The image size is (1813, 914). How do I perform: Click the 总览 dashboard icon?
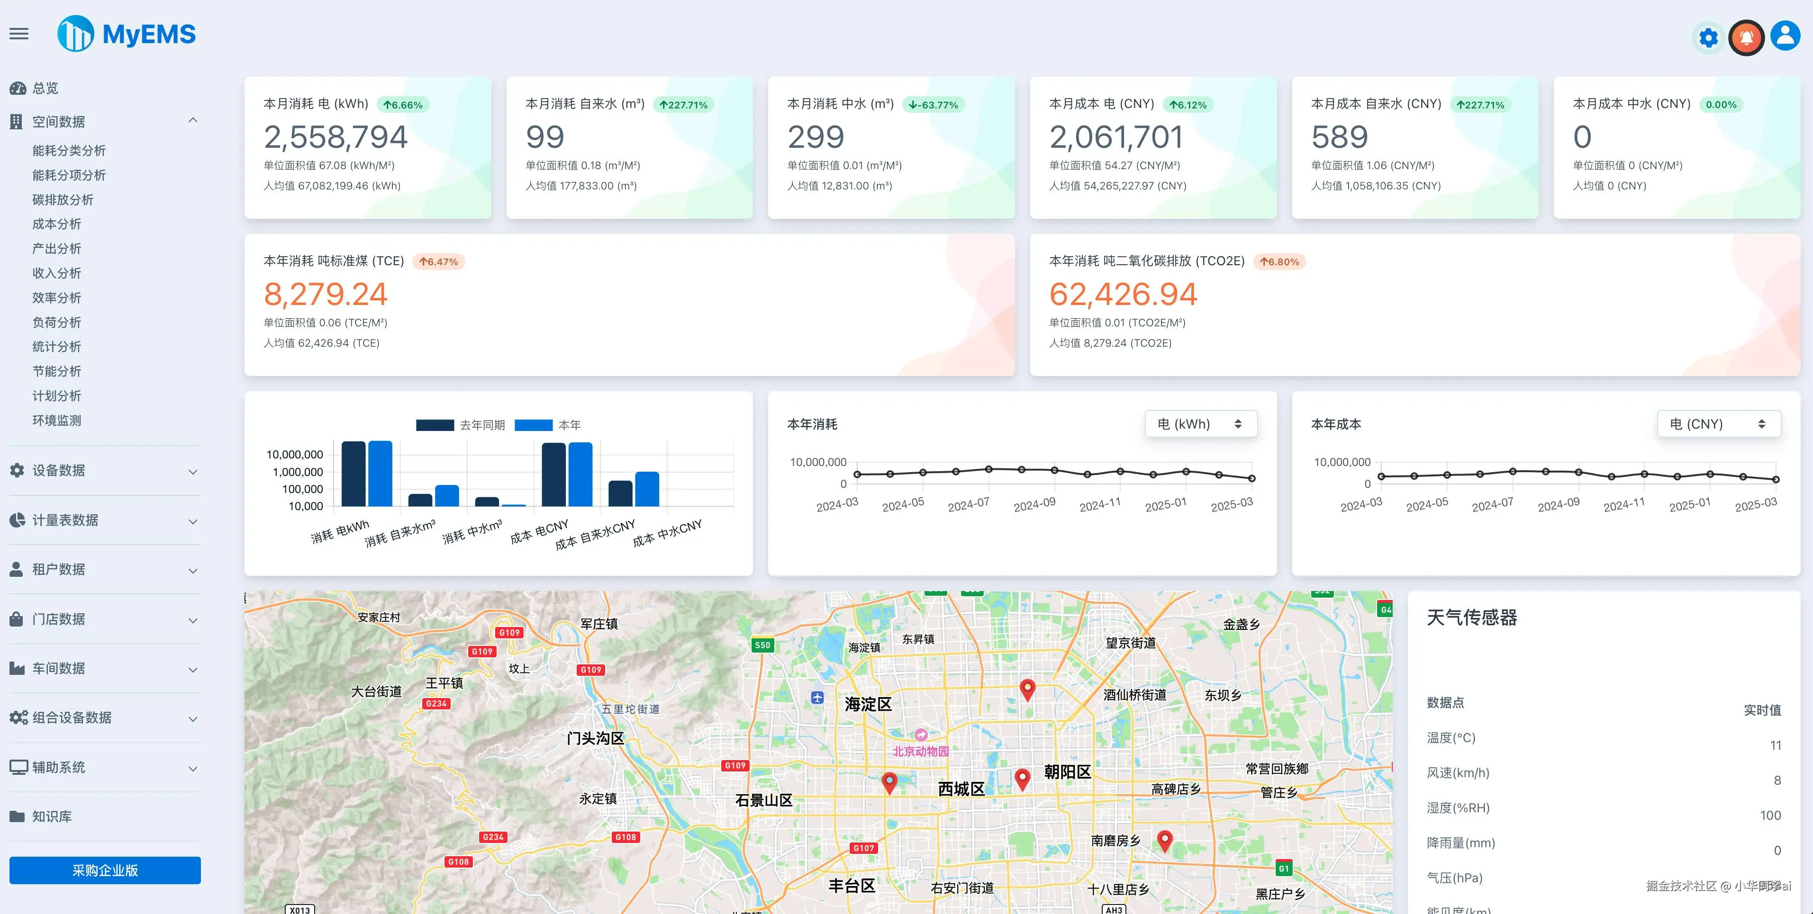18,89
